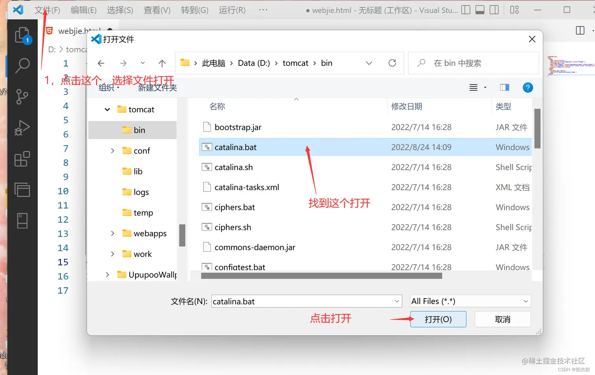Click the 打开(O) button
This screenshot has width=595, height=375.
tap(438, 319)
